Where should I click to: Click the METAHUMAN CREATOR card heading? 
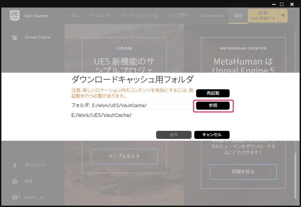click(x=243, y=48)
